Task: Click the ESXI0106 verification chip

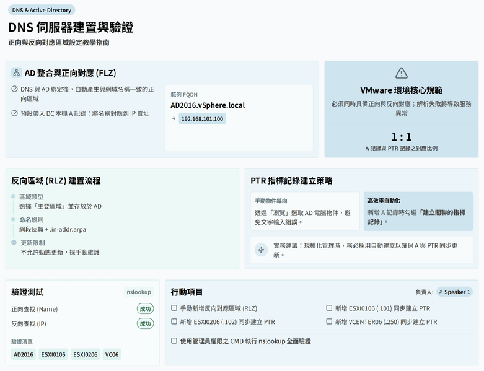Action: click(53, 354)
